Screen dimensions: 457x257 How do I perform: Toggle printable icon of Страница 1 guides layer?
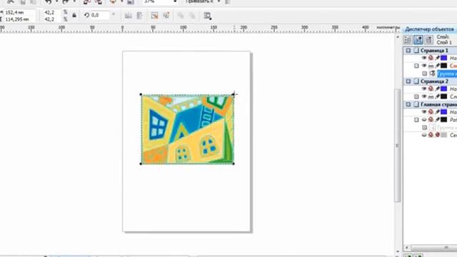[431, 58]
